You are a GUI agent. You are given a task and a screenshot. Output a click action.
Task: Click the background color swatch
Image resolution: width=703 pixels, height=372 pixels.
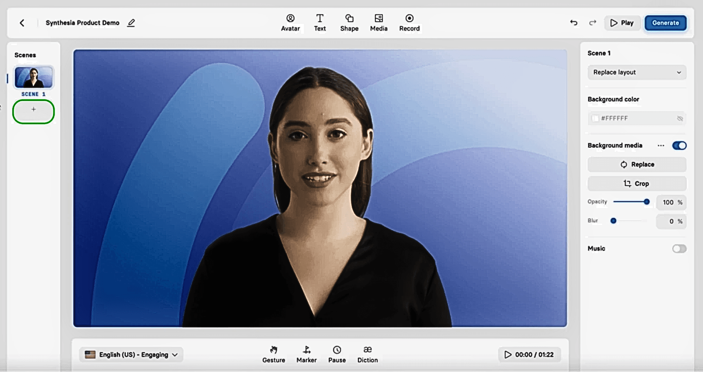(x=595, y=118)
